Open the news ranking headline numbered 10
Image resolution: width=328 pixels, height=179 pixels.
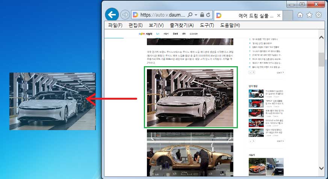click(267, 67)
